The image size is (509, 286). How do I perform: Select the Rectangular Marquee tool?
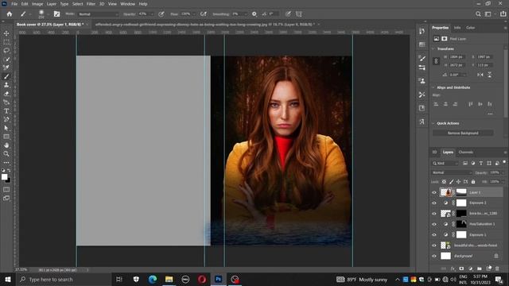(6, 42)
